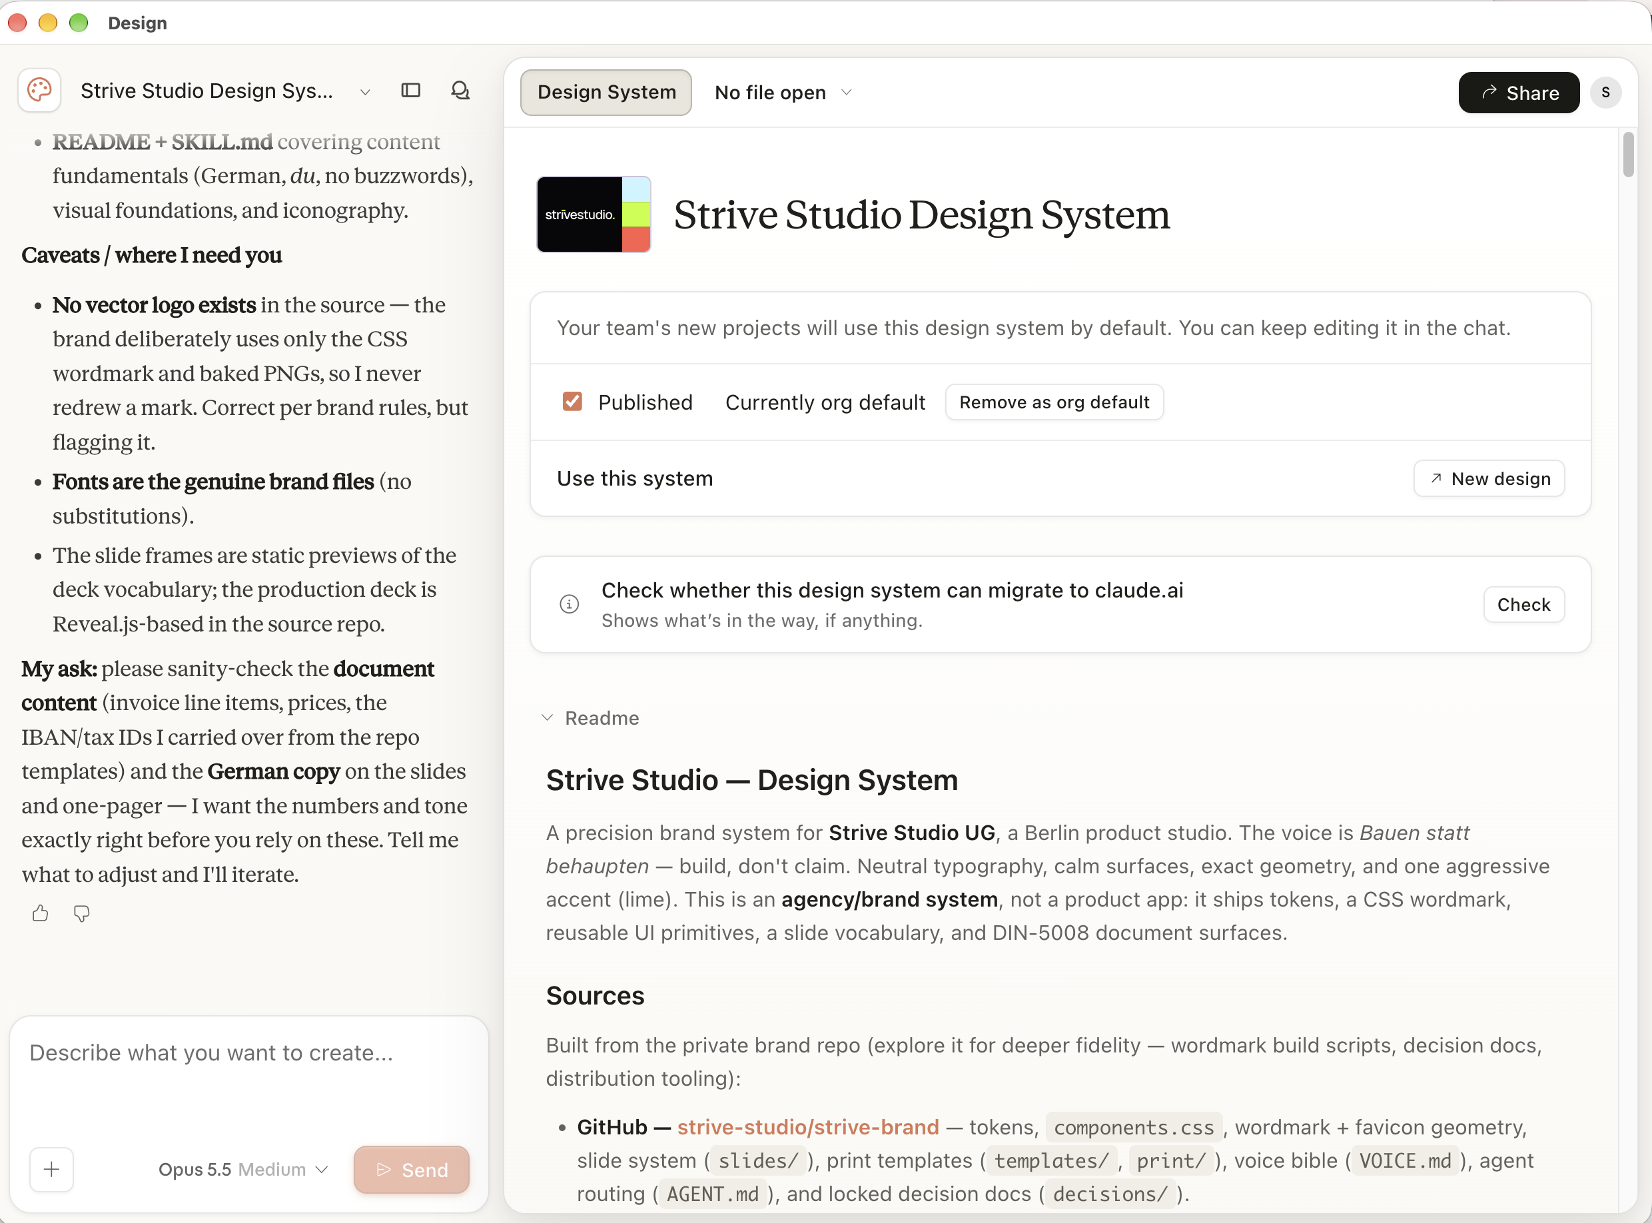Click the slides/ code label
Screen dimensions: 1652x1223
click(759, 1161)
